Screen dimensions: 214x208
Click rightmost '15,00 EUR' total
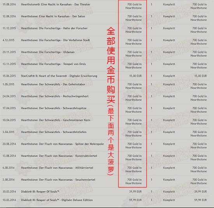(x=200, y=76)
